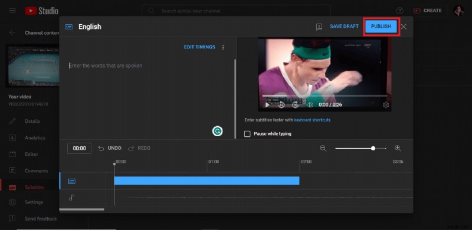Click the video progress bar

tap(324, 96)
